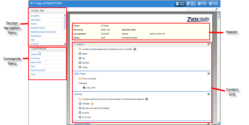Select View Prior Draft command
Viewport: 249px width, 125px height.
pyautogui.click(x=38, y=70)
